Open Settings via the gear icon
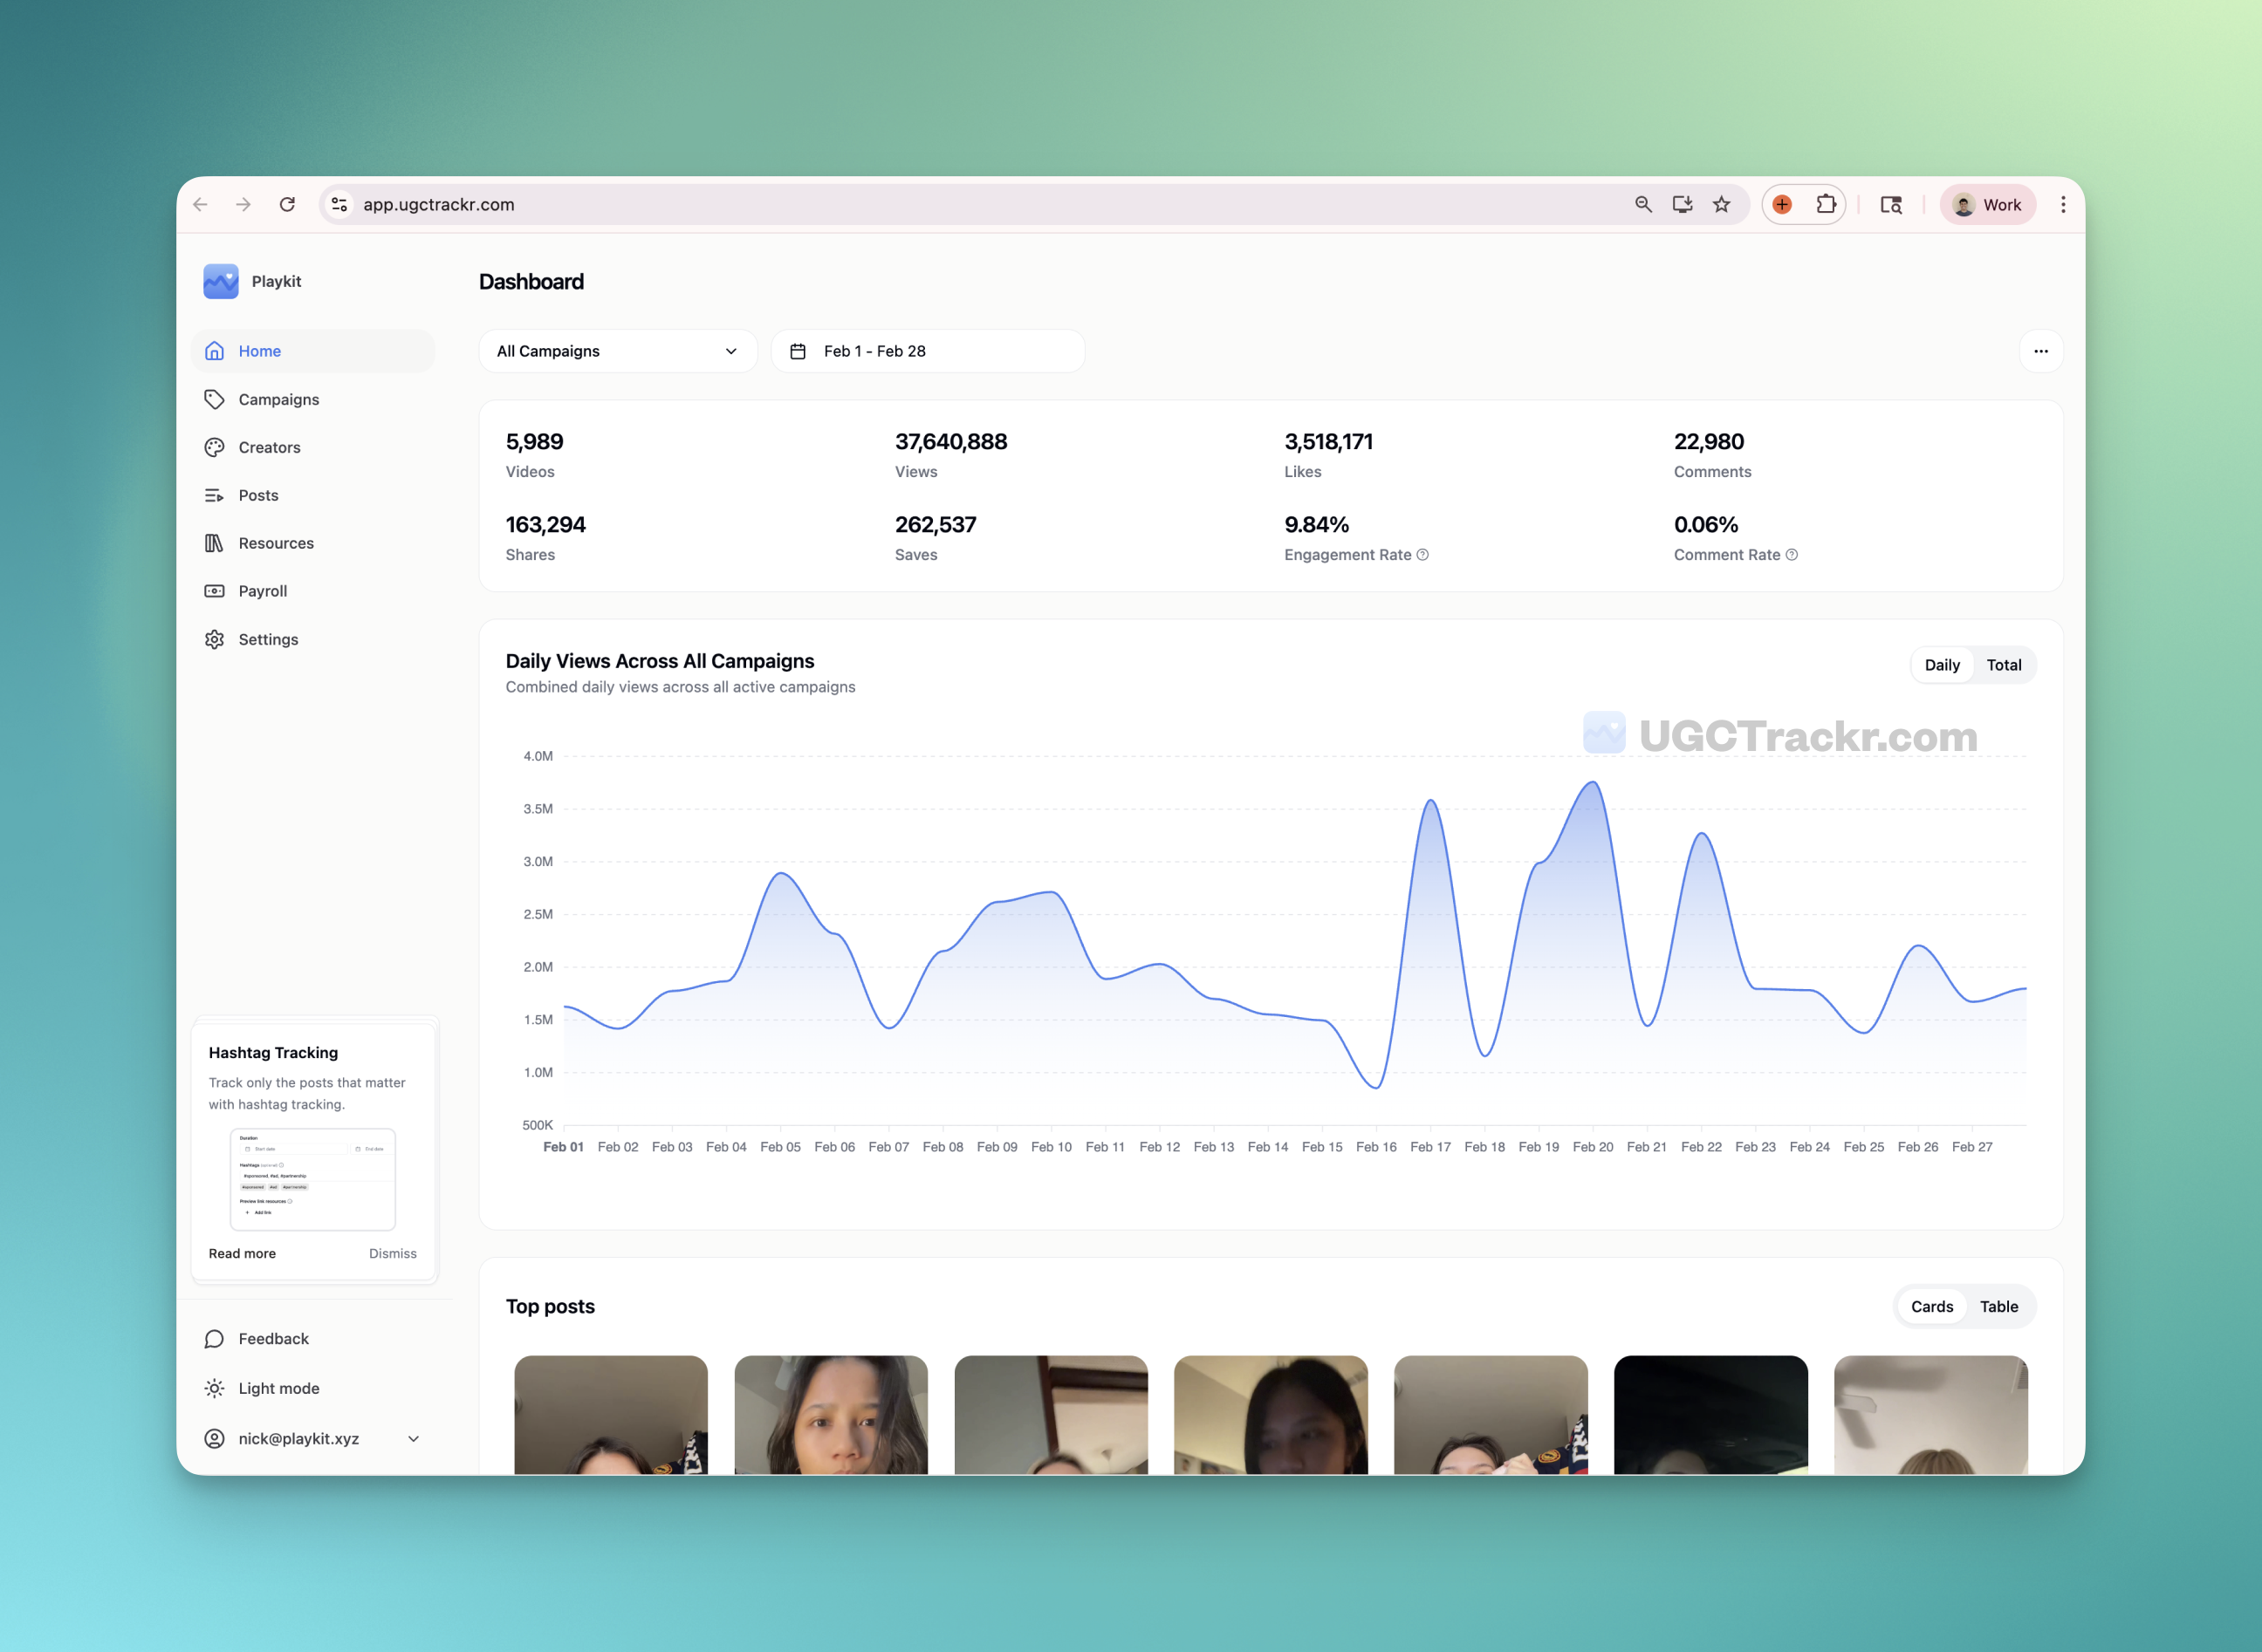The image size is (2262, 1652). 215,639
